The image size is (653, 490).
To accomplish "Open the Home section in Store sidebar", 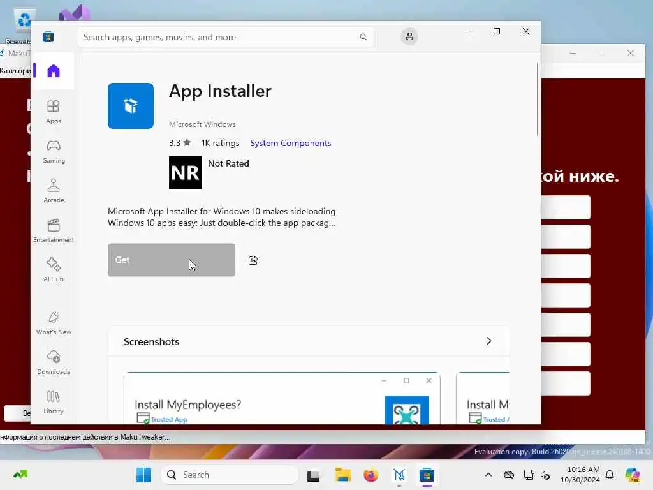I will pos(54,71).
